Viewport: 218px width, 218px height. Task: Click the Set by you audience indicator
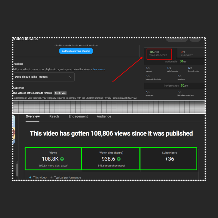[60, 93]
